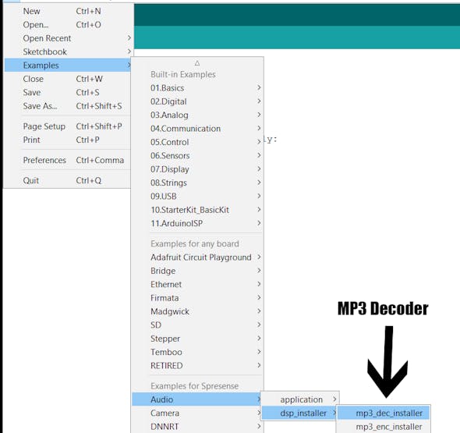Image resolution: width=460 pixels, height=433 pixels.
Task: Choose New from the File menu
Action: tap(68, 11)
